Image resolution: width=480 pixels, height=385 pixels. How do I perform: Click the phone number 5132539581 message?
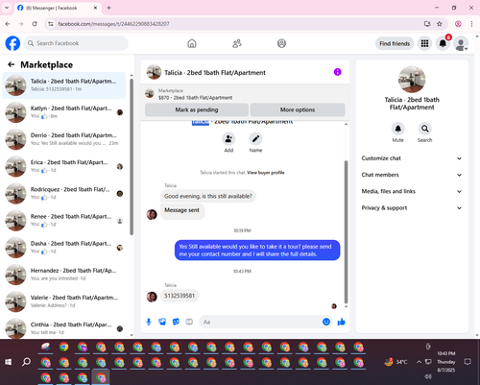point(180,296)
